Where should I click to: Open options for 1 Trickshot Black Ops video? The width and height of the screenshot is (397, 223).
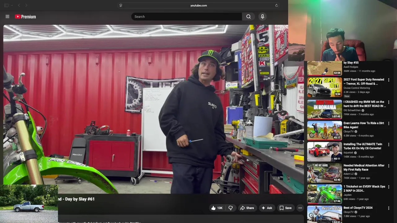point(389,187)
